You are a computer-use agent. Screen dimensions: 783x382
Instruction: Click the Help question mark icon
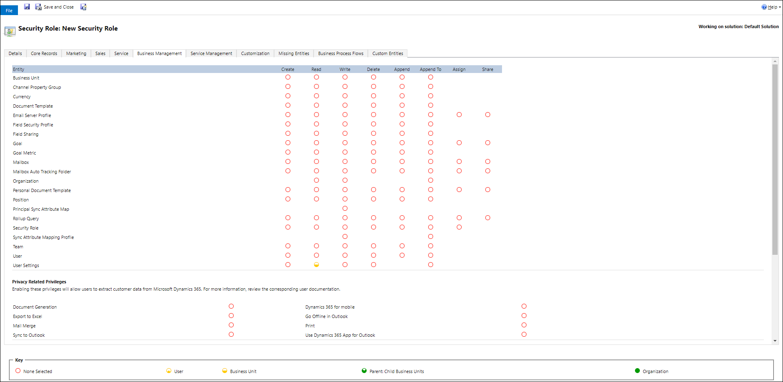click(764, 7)
